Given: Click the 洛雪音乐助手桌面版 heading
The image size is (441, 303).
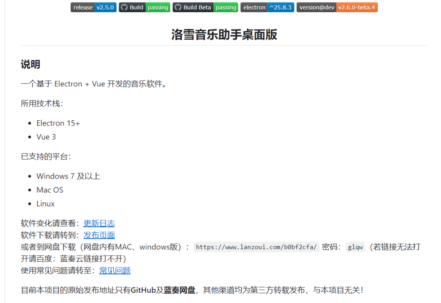Looking at the screenshot, I should tap(224, 35).
